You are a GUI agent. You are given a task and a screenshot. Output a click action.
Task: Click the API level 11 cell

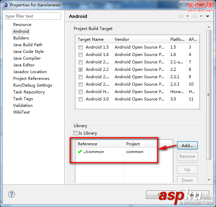tap(191, 99)
